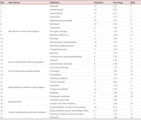This screenshot has width=141, height=120.
Task: Click 'Factors affecting the task-based program'
Action: point(26,62)
